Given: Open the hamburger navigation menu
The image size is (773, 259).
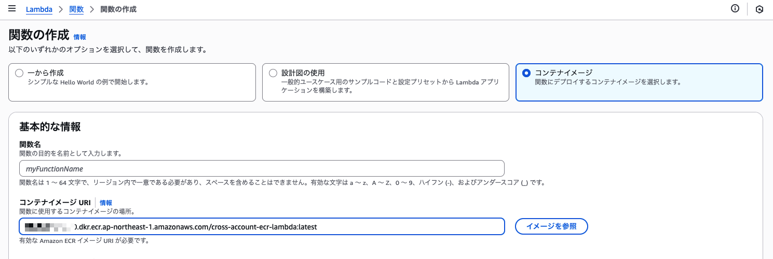Looking at the screenshot, I should coord(12,9).
